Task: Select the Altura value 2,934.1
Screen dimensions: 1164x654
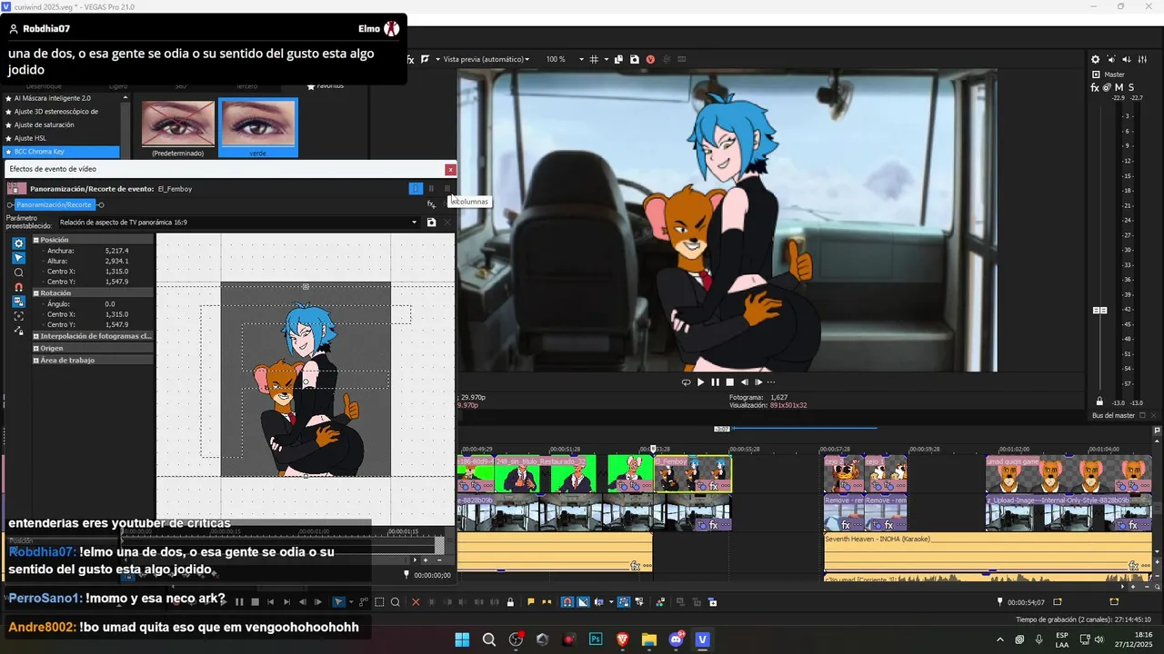Action: (116, 261)
